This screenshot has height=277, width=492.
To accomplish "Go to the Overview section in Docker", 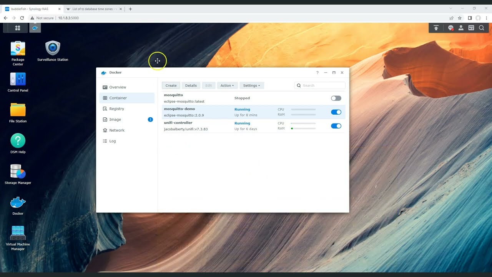I will 127,87.
